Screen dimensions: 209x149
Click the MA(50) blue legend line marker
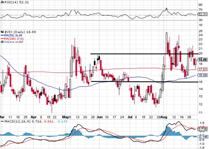click(2, 35)
